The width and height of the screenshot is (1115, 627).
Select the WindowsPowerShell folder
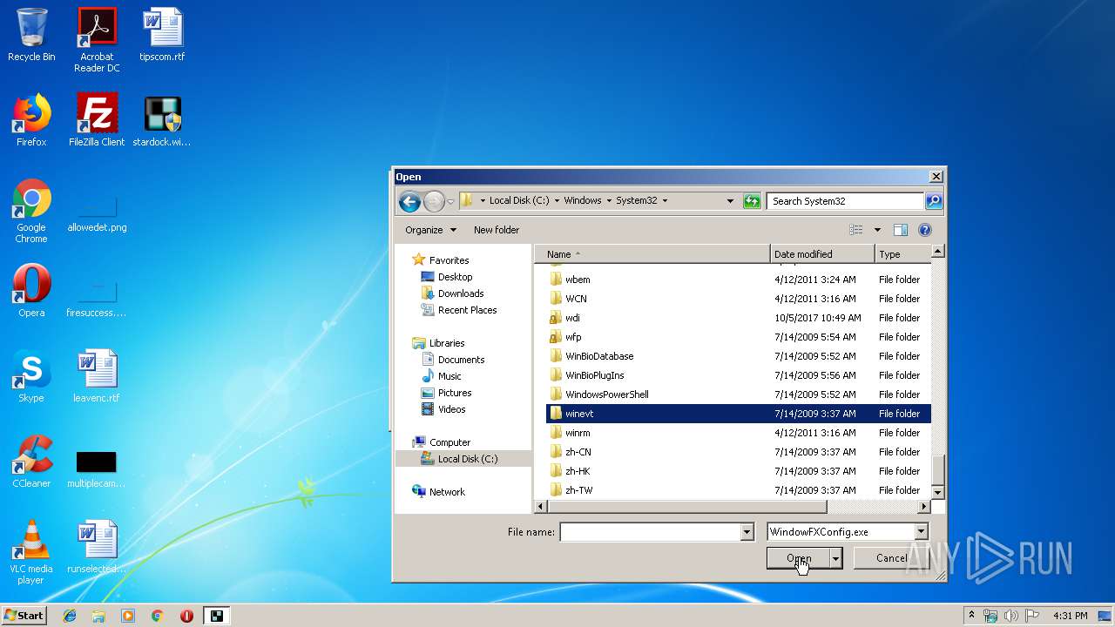click(x=739, y=394)
